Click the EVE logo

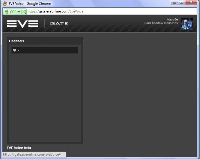23,24
